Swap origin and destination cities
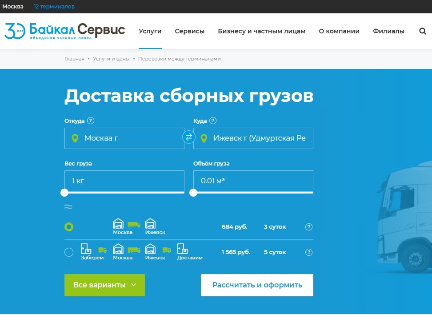The image size is (432, 315). 189,137
